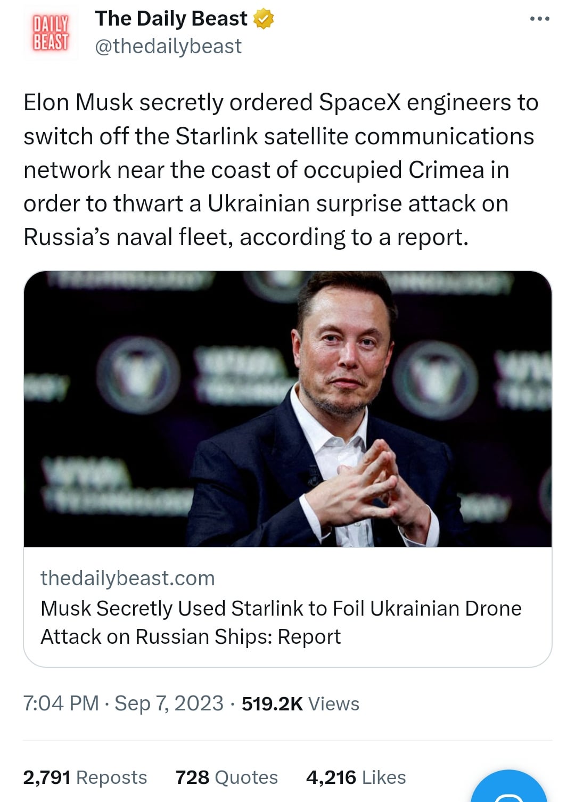This screenshot has height=802, width=575.
Task: Select the tweet body text about Starlink
Action: (281, 169)
